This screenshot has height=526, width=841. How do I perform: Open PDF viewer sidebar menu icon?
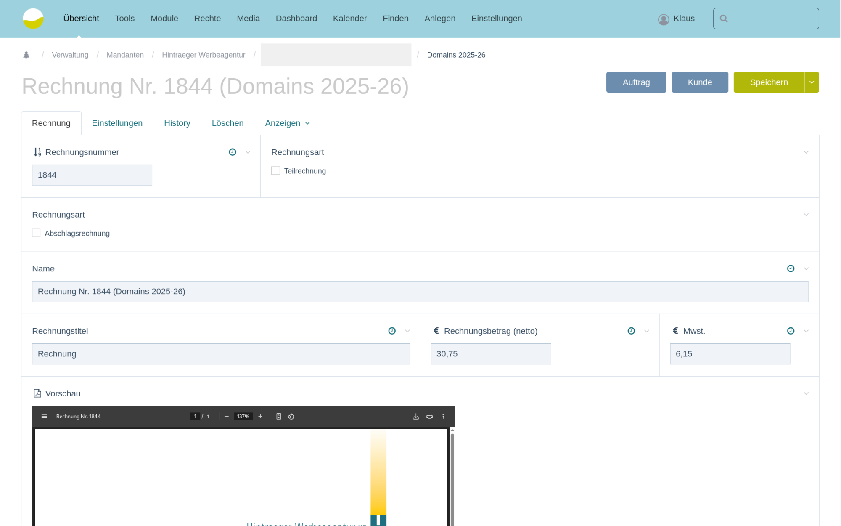pyautogui.click(x=44, y=417)
